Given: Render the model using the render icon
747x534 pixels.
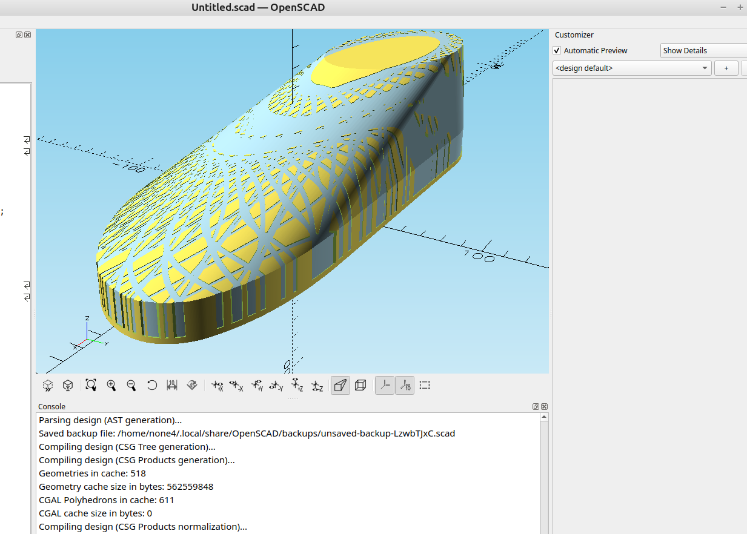Looking at the screenshot, I should [x=68, y=385].
